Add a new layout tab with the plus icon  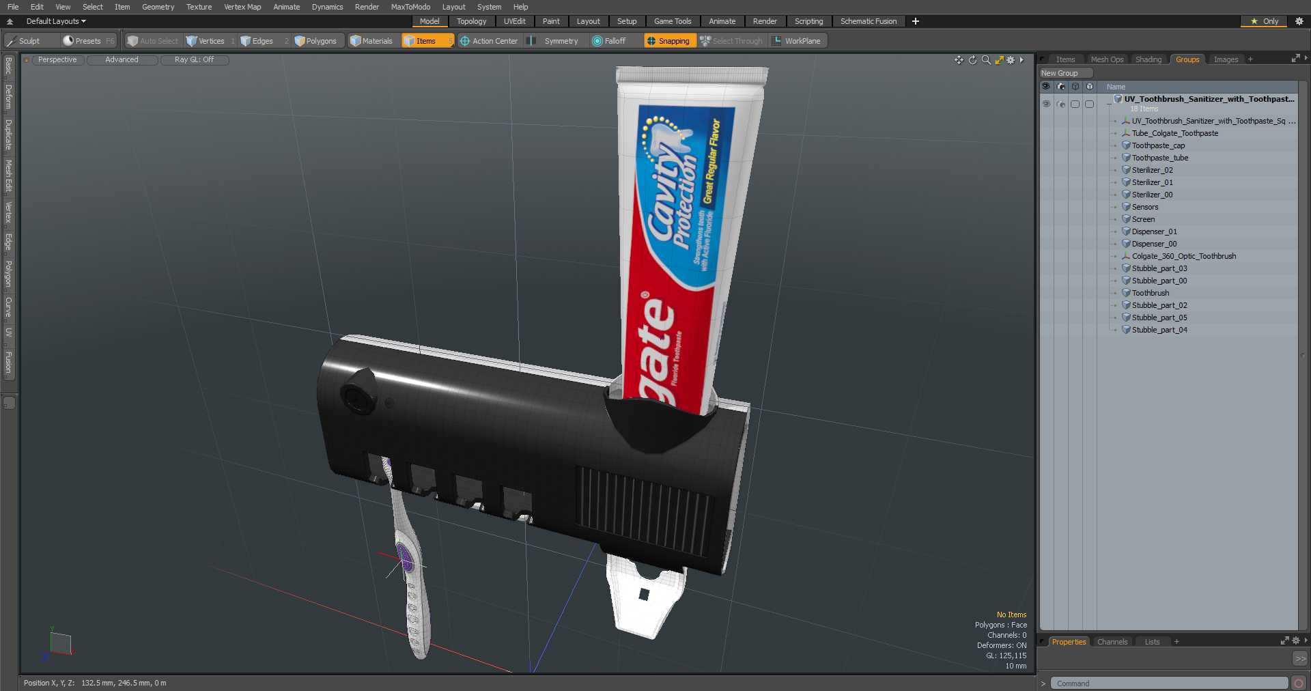[916, 21]
